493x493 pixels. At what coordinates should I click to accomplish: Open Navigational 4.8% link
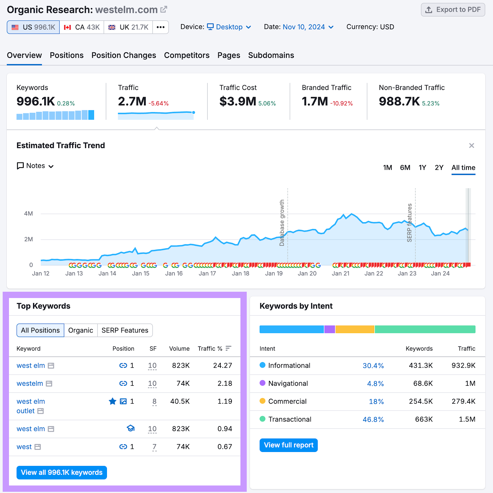[375, 384]
